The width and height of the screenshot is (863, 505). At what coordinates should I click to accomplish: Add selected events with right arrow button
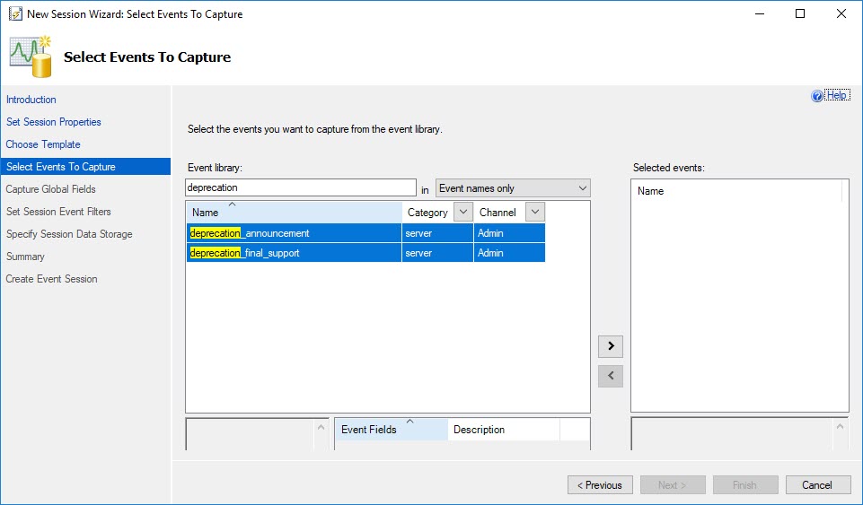click(x=611, y=346)
